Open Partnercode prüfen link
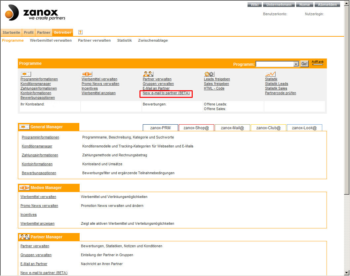The height and width of the screenshot is (276, 350). [281, 93]
